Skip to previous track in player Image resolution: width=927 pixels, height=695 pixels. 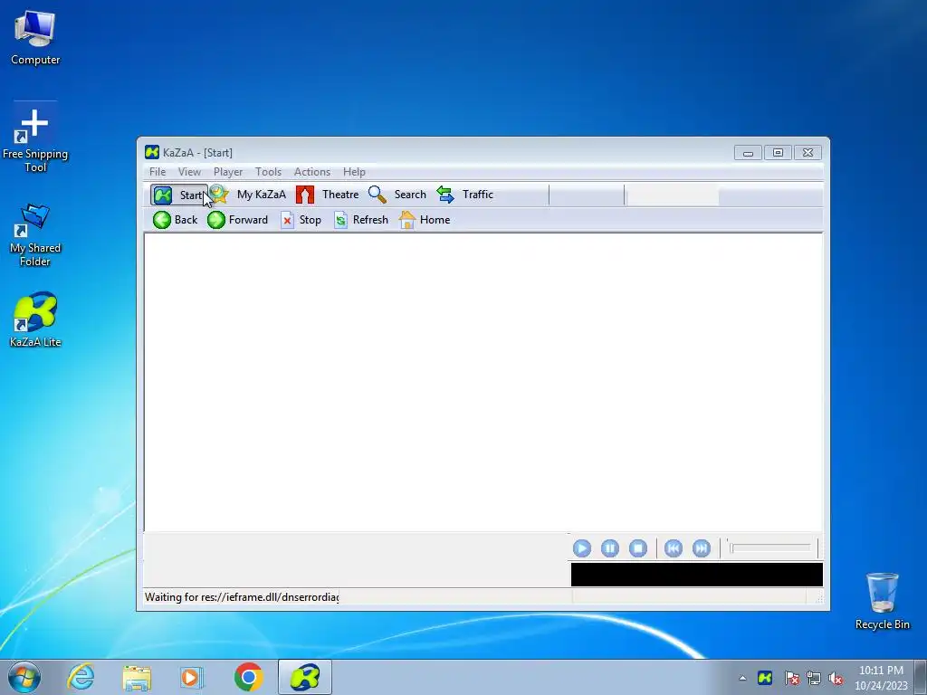click(673, 548)
